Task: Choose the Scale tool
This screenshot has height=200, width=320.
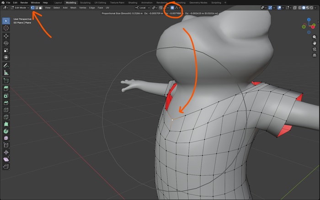Action: coord(6,50)
